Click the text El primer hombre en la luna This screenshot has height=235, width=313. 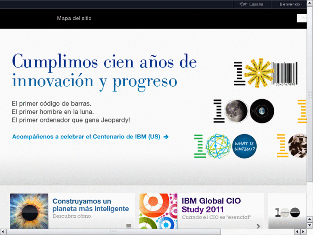53,112
